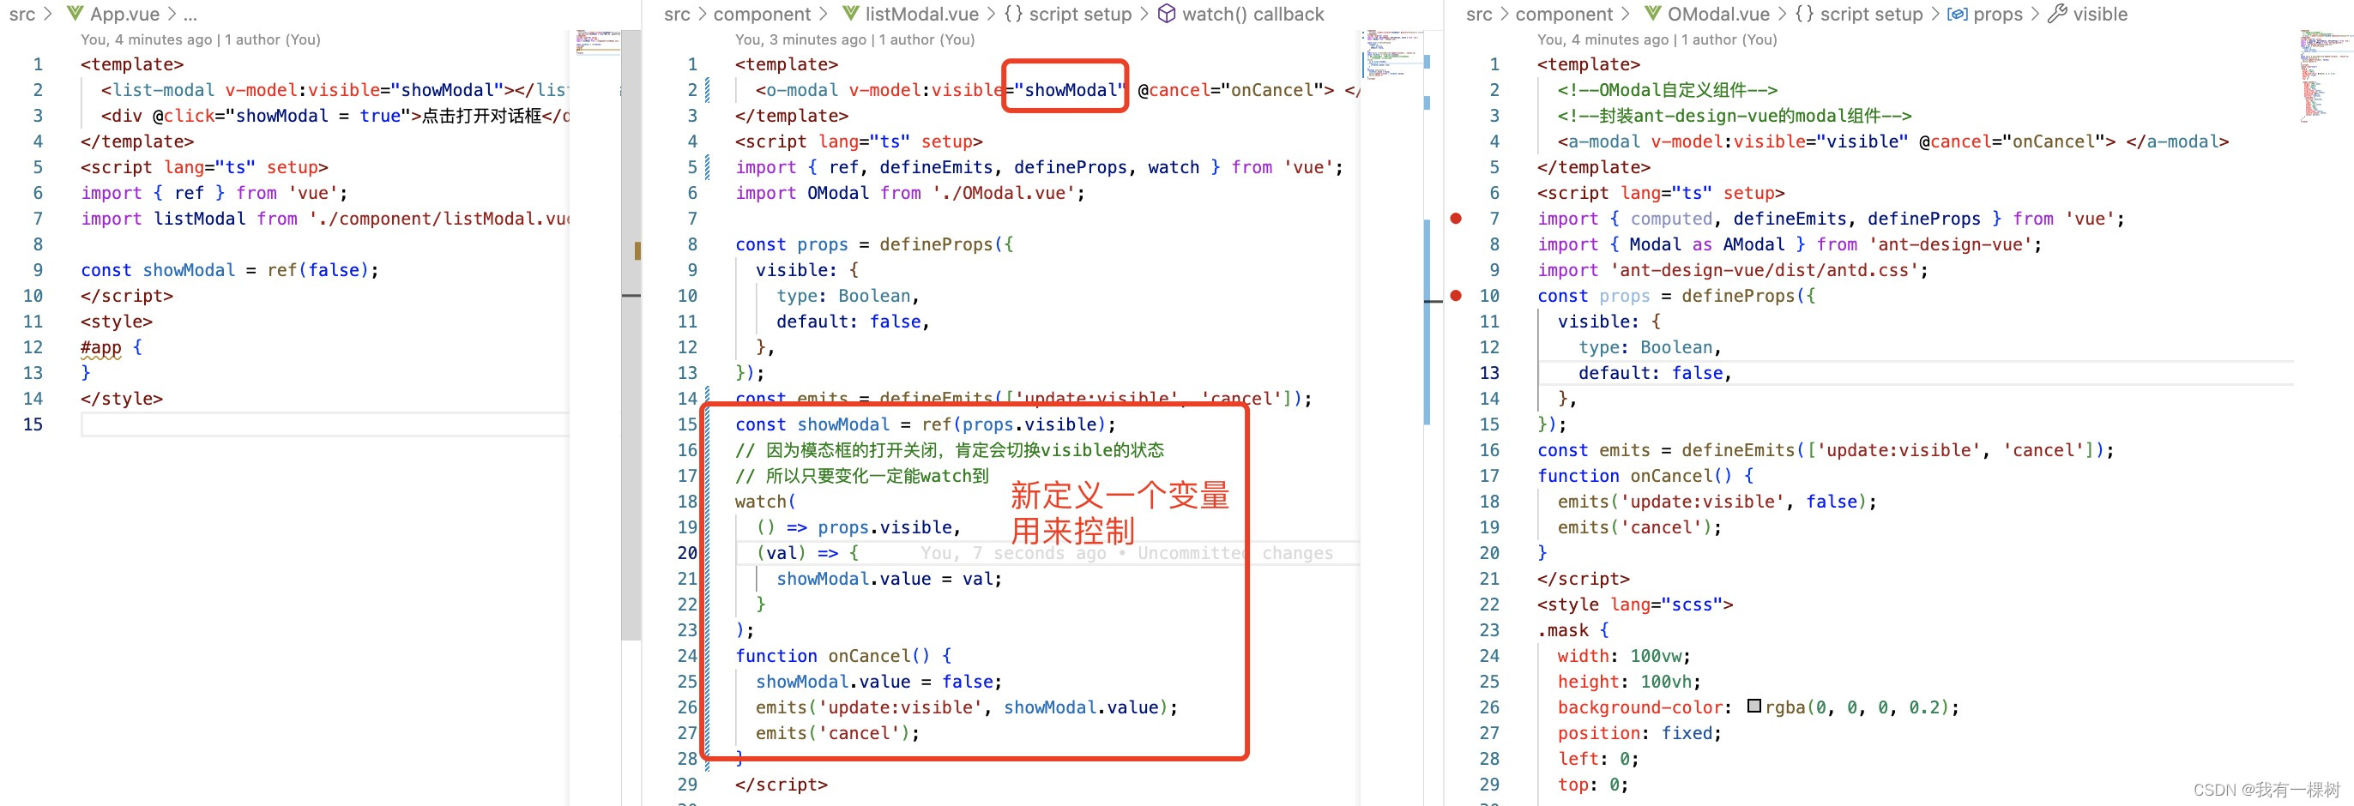Click the wrench icon before visible breadcrumb
The image size is (2354, 806).
click(x=2058, y=14)
